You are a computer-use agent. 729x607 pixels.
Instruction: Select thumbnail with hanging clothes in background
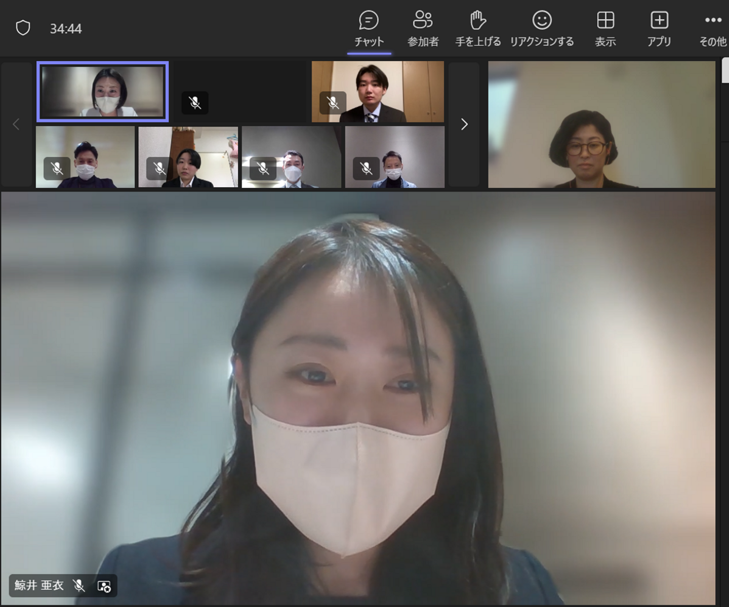[188, 157]
